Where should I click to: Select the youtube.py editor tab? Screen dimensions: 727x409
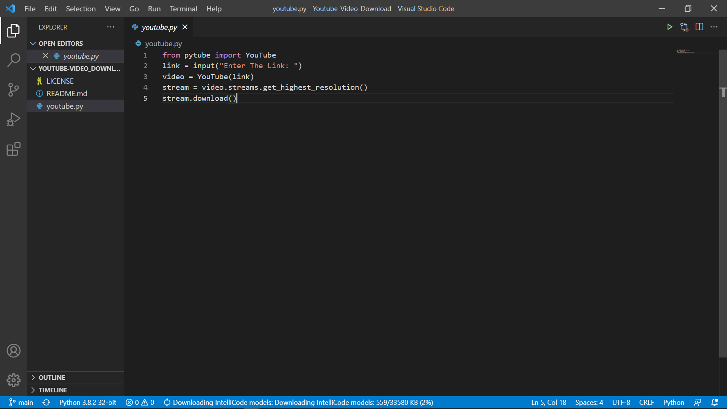click(x=159, y=27)
